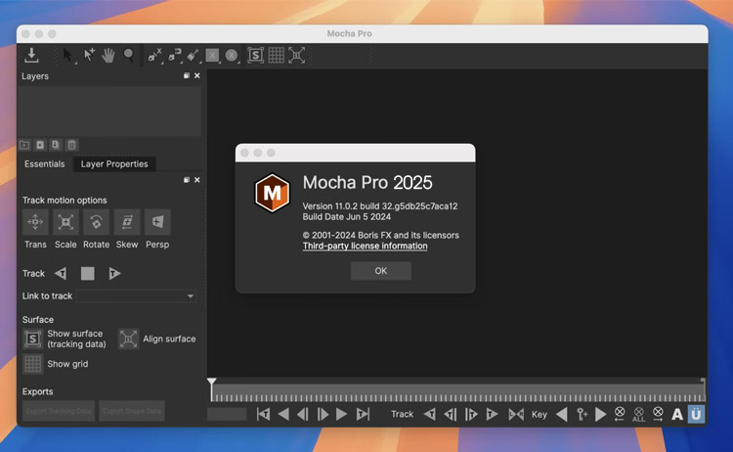Click Export Tracking Data button
Viewport: 733px width, 452px height.
(59, 411)
